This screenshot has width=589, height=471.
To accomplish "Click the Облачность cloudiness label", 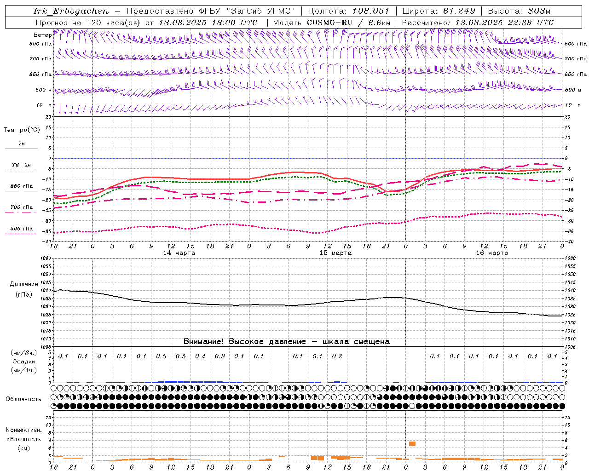I will 23,399.
